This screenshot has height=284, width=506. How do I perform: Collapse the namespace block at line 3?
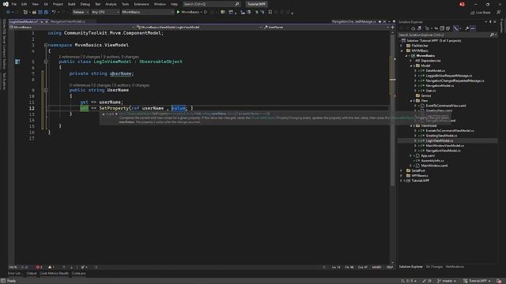coord(46,45)
